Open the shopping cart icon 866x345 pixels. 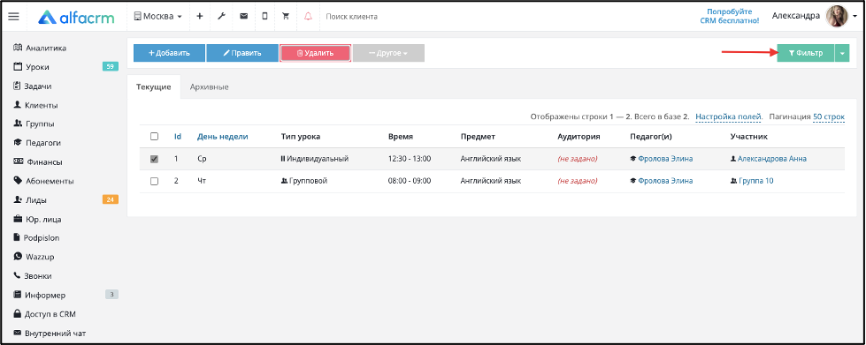pos(286,17)
